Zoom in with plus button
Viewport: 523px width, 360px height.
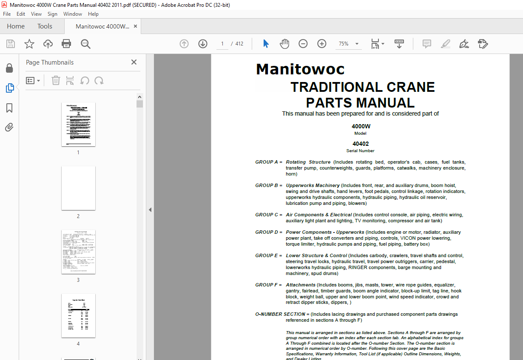coord(322,44)
